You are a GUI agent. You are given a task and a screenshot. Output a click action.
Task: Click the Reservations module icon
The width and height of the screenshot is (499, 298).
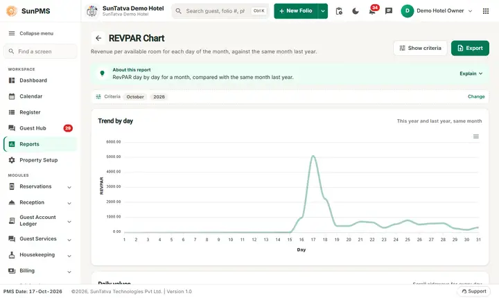tap(12, 186)
